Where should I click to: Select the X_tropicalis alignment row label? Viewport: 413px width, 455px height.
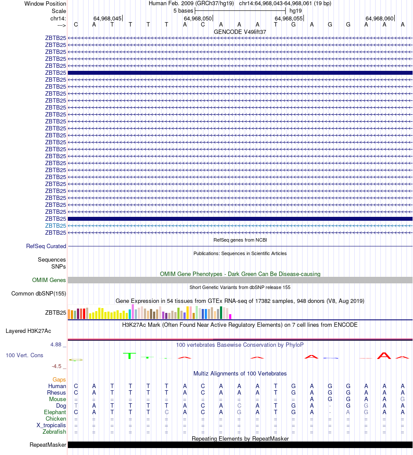pos(51,425)
